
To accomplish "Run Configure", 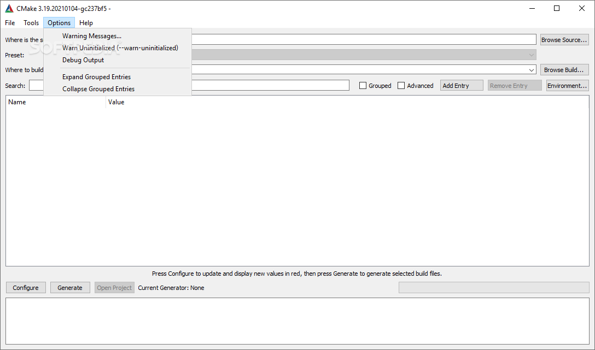I will coord(26,288).
